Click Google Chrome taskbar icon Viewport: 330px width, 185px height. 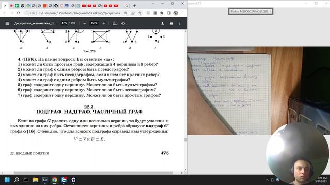[x=54, y=180]
